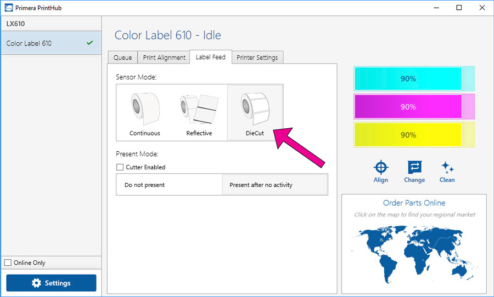Minimize the Primera PrintHub window
The image size is (494, 297).
click(436, 8)
